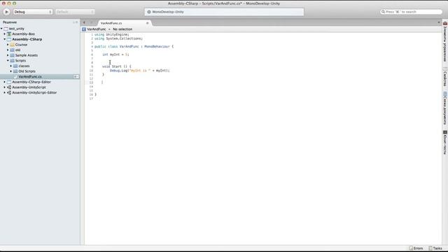
Task: Click the public class VarAndFunc declaration line
Action: coord(134,47)
